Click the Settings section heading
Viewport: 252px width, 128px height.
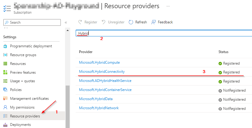coord(10,37)
